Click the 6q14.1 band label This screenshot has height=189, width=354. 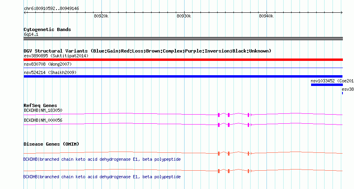(x=31, y=34)
